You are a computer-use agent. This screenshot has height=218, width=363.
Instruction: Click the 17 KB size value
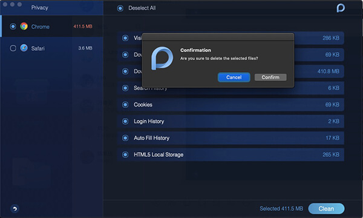(332, 138)
